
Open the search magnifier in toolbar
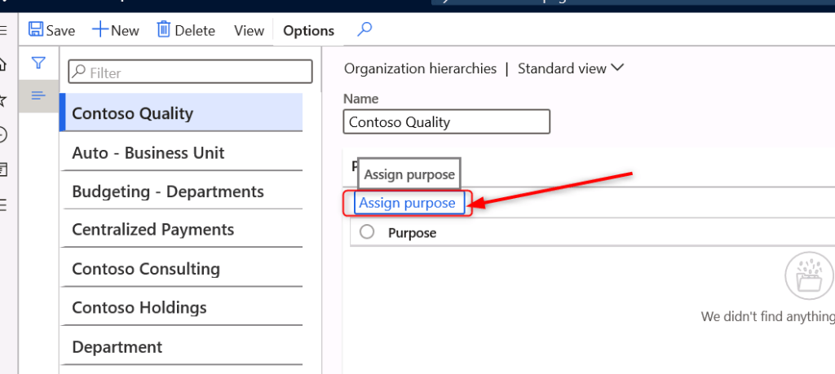(364, 30)
